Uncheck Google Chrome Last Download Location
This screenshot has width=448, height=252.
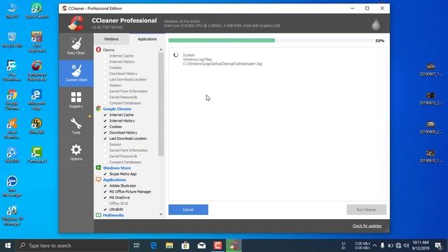pyautogui.click(x=105, y=139)
